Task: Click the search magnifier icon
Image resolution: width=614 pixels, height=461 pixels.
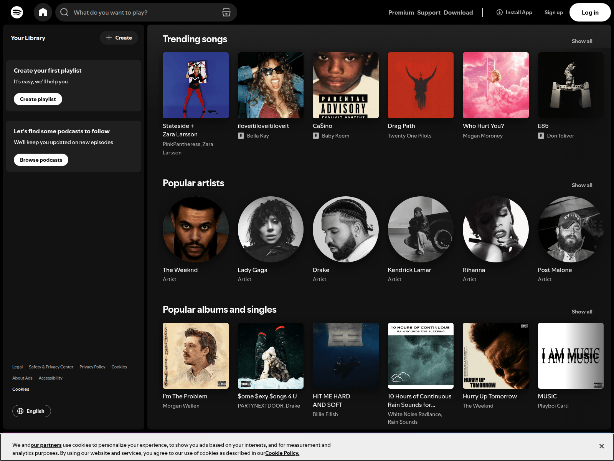Action: tap(64, 12)
